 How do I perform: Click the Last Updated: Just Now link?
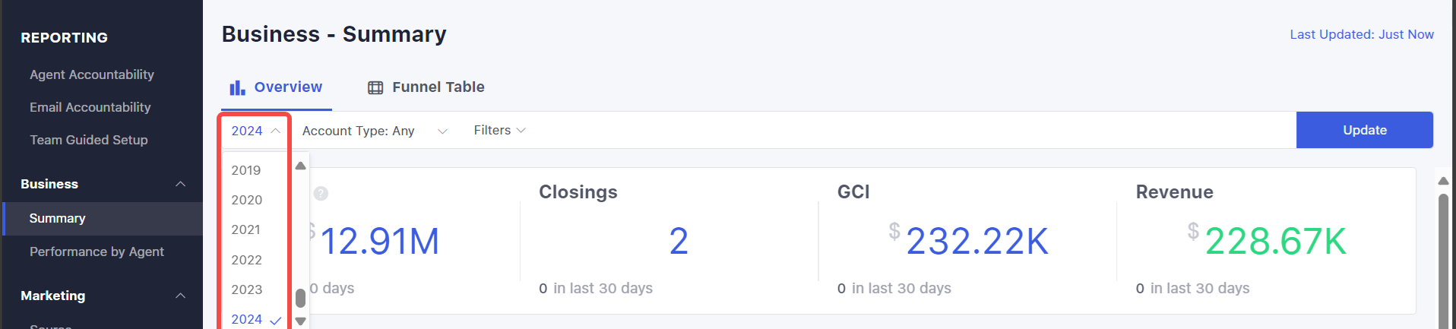click(1362, 34)
